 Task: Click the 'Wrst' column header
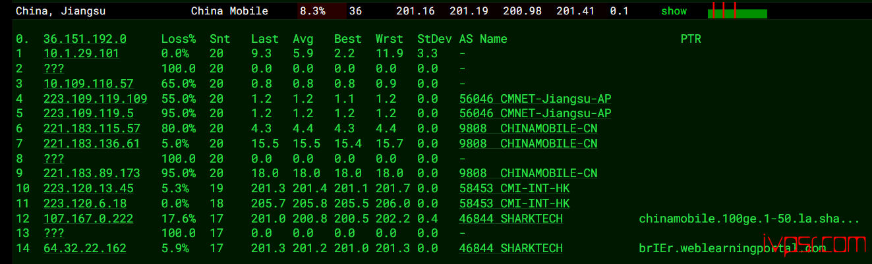coord(390,40)
